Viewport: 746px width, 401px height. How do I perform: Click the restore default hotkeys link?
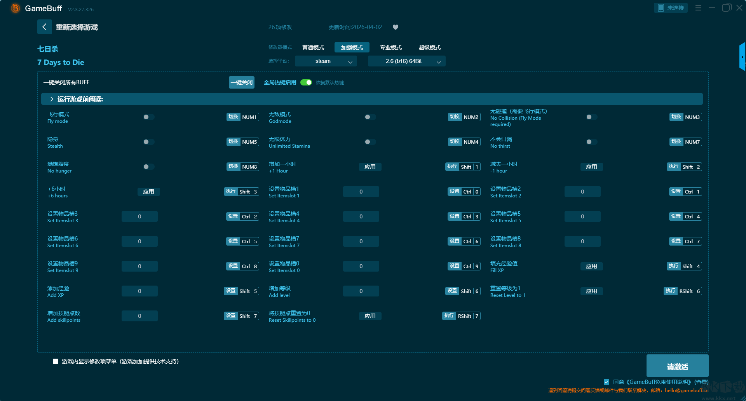coord(329,83)
